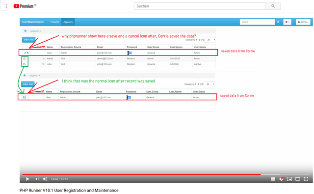The width and height of the screenshot is (314, 194).
Task: Sort by Email header in upper table
Action: [x=100, y=47]
